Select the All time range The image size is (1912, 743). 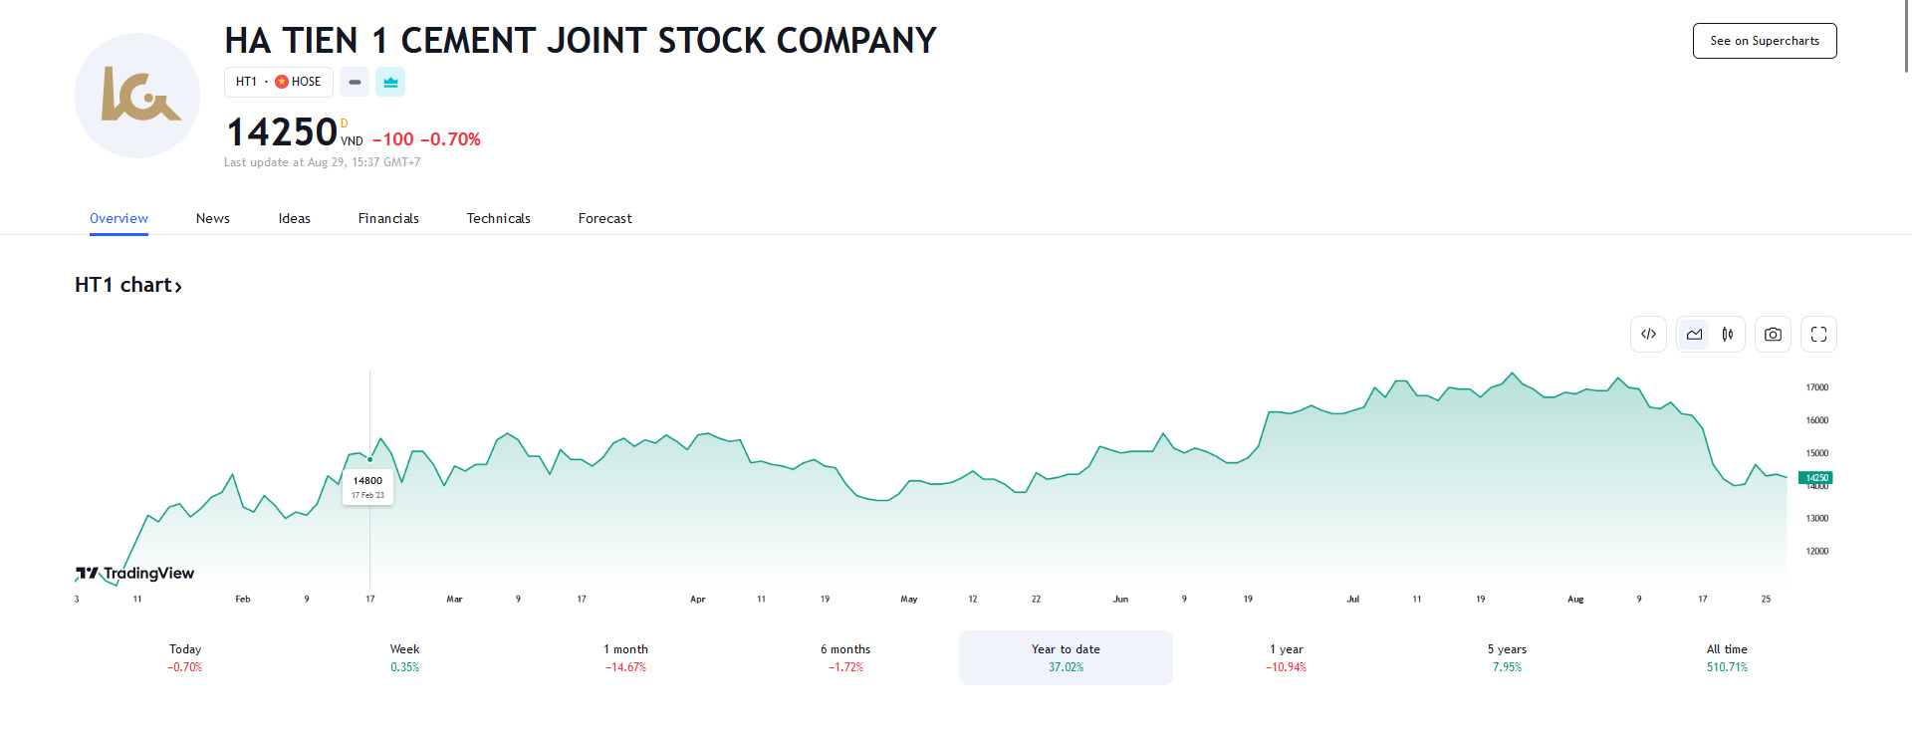(1727, 657)
